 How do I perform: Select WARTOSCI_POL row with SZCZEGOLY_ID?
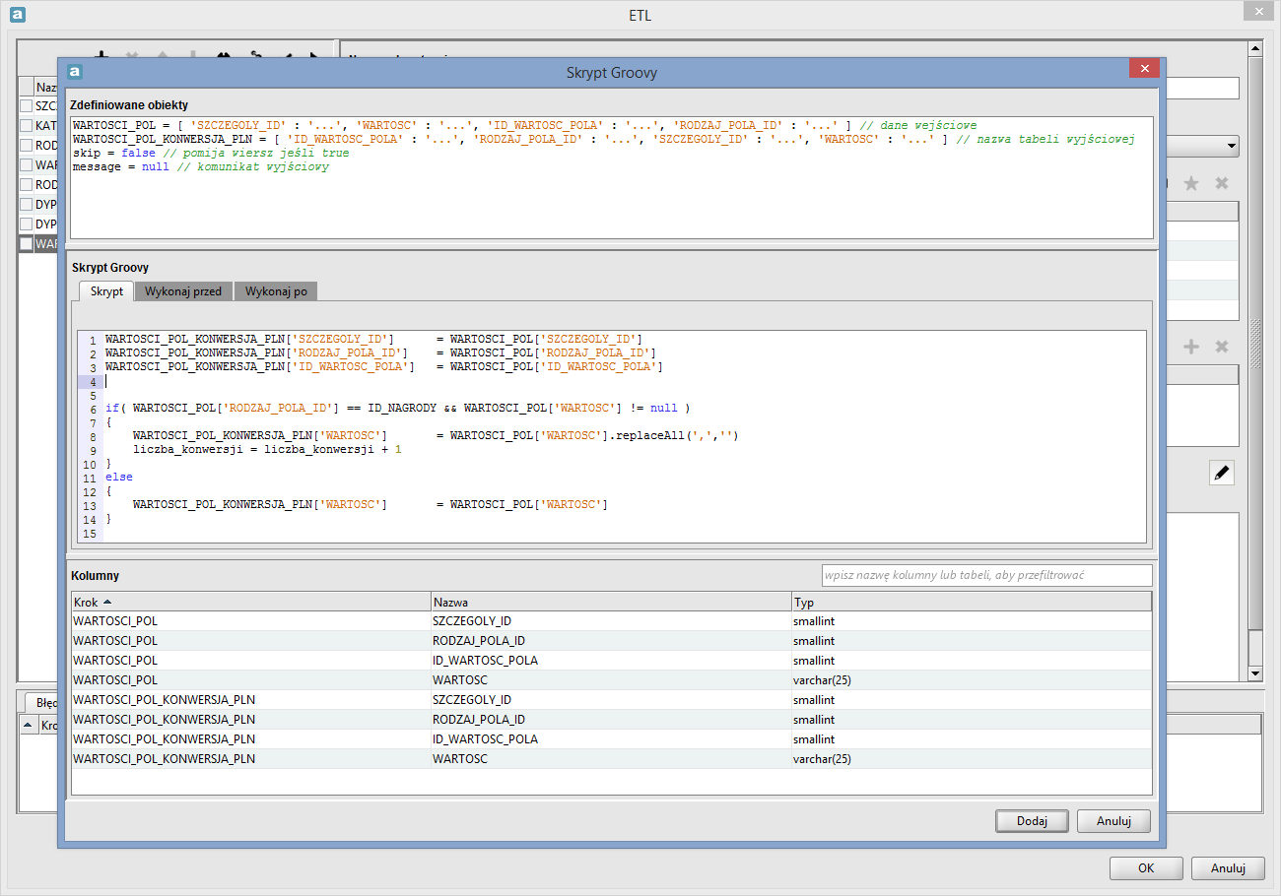coord(612,621)
